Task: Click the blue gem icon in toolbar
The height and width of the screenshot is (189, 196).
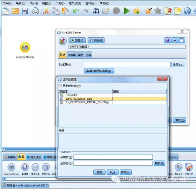Action: tap(187, 11)
